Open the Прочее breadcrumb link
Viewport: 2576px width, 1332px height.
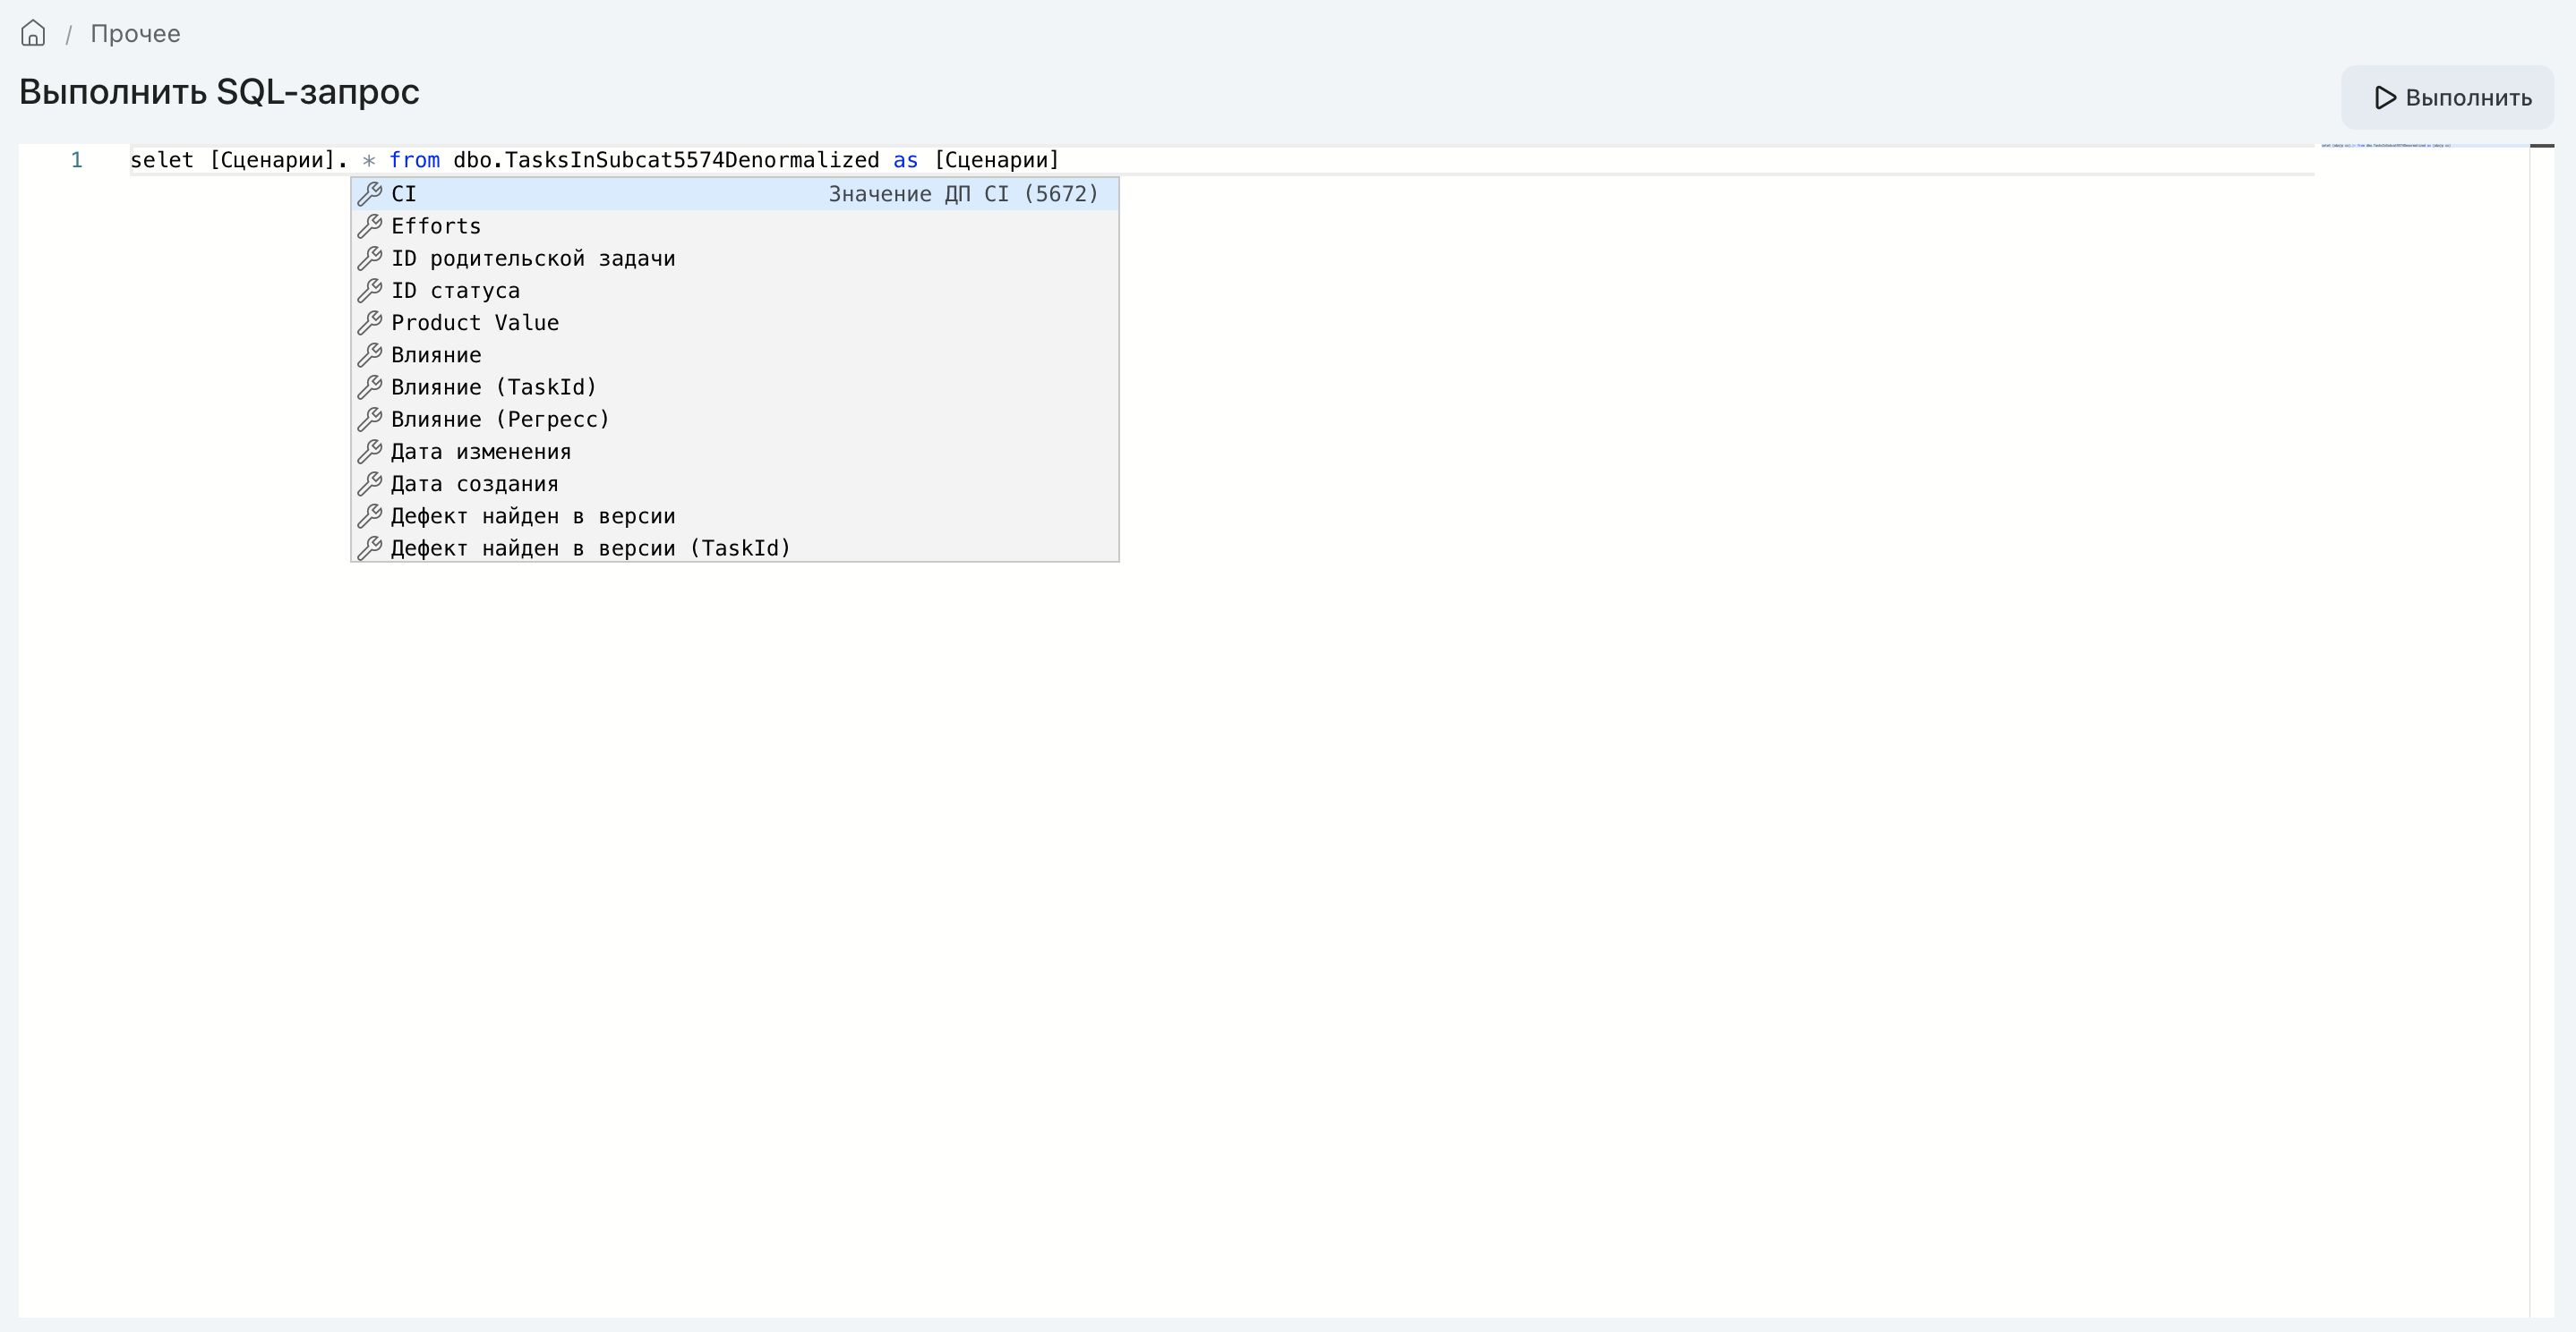135,34
